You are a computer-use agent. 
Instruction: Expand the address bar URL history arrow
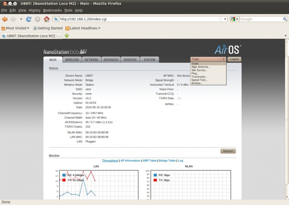pyautogui.click(x=225, y=19)
